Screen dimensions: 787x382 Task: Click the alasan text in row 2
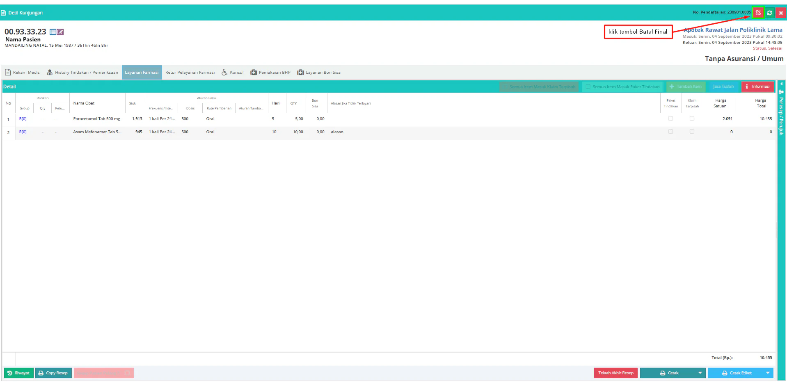click(x=337, y=132)
